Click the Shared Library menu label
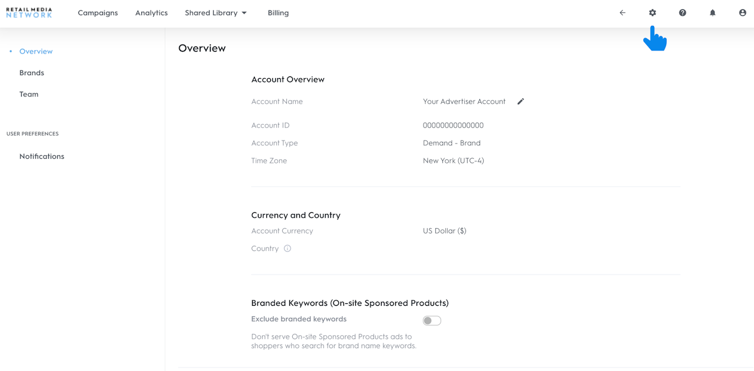Viewport: 754px width, 371px height. click(211, 13)
